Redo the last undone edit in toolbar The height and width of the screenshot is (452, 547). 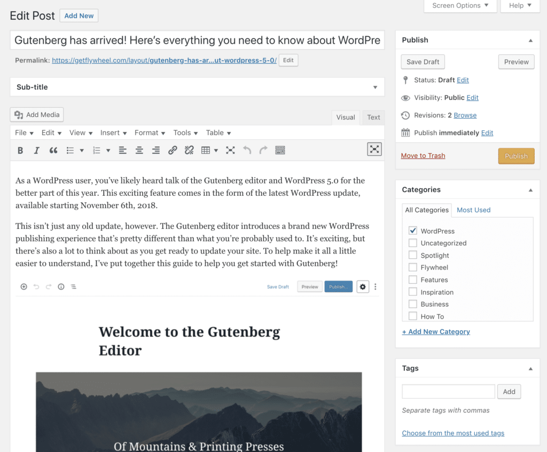click(x=263, y=150)
